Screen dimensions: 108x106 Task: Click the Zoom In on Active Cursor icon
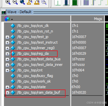[30, 2]
